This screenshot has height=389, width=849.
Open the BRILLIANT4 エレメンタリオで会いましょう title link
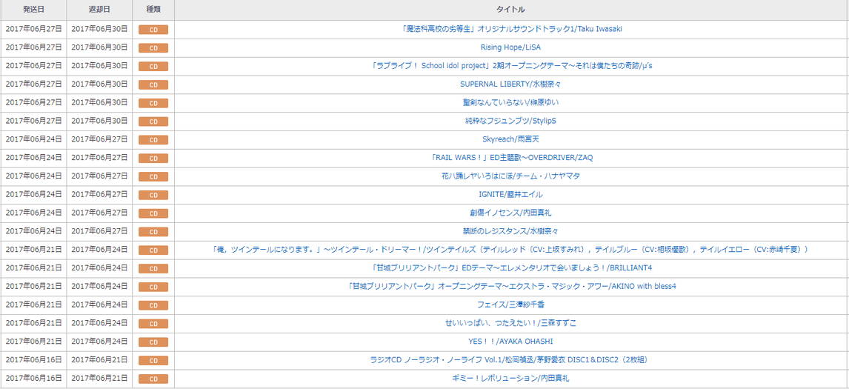coord(510,267)
